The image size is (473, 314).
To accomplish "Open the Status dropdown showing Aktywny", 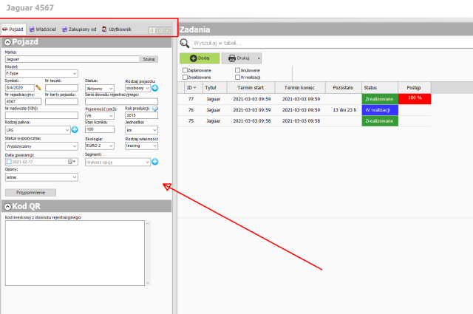I will coord(100,89).
